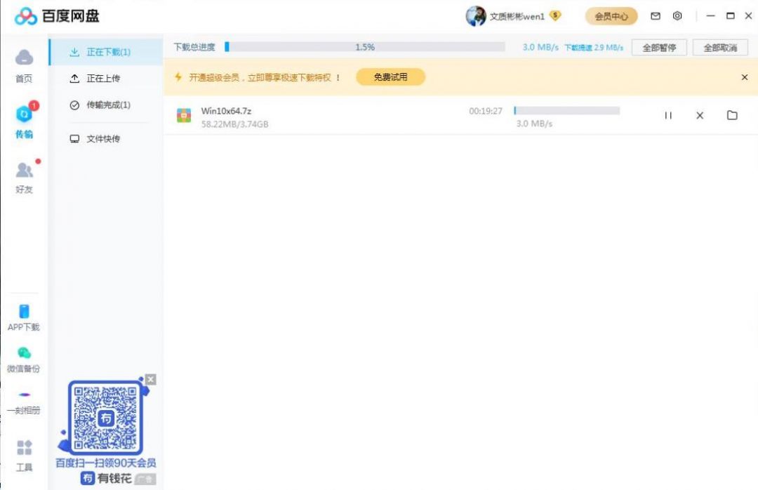Image resolution: width=758 pixels, height=490 pixels.
Task: Open the user avatar profile
Action: pos(476,16)
